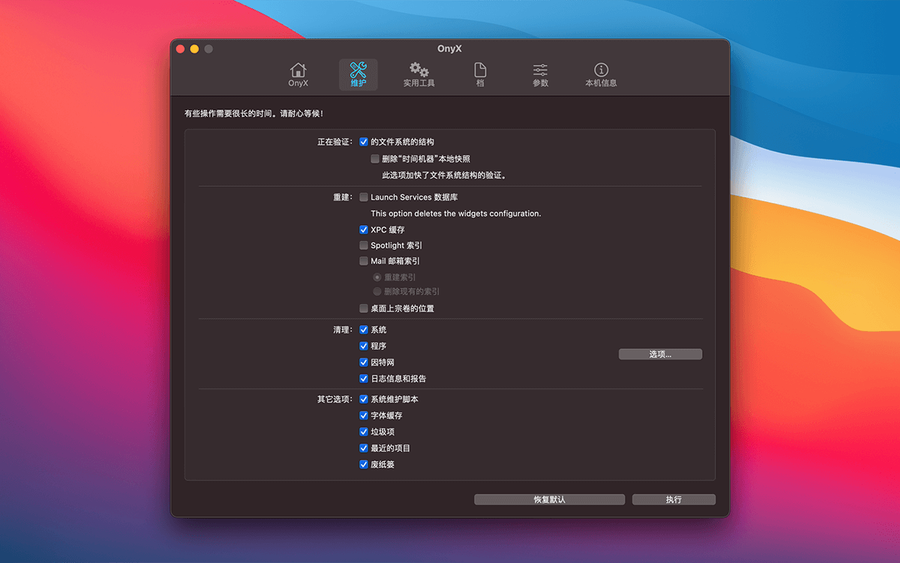Select 删除现有的索引 radio button
The height and width of the screenshot is (563, 900).
click(377, 291)
